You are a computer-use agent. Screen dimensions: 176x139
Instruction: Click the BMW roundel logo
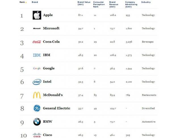tap(37, 122)
